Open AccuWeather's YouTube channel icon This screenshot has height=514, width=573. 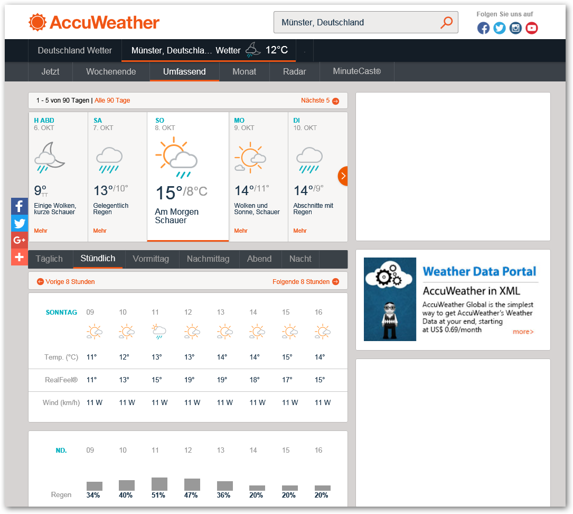(x=532, y=28)
